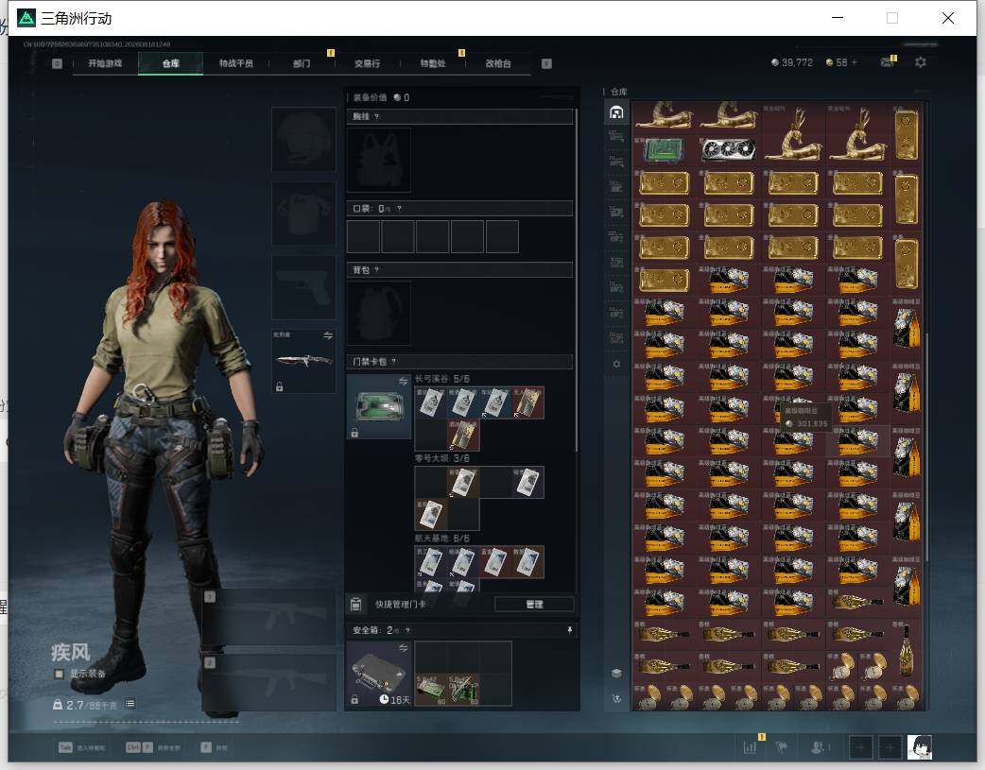Select the graphics card item in warehouse
Image resolution: width=985 pixels, height=770 pixels.
[x=729, y=150]
